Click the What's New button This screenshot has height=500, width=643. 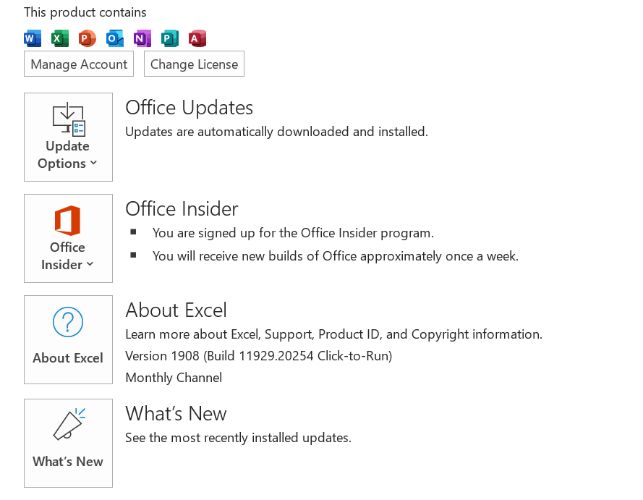68,443
